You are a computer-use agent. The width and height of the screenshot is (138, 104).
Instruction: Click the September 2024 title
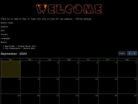[x=14, y=54]
